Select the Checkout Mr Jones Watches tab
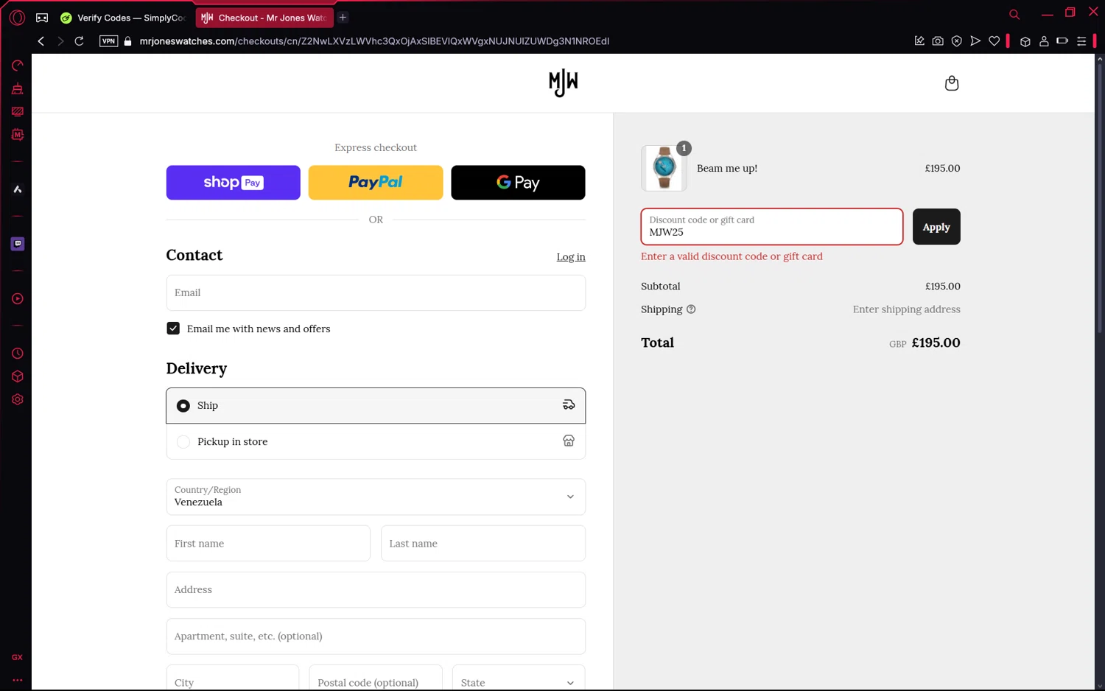The height and width of the screenshot is (691, 1105). [x=264, y=18]
